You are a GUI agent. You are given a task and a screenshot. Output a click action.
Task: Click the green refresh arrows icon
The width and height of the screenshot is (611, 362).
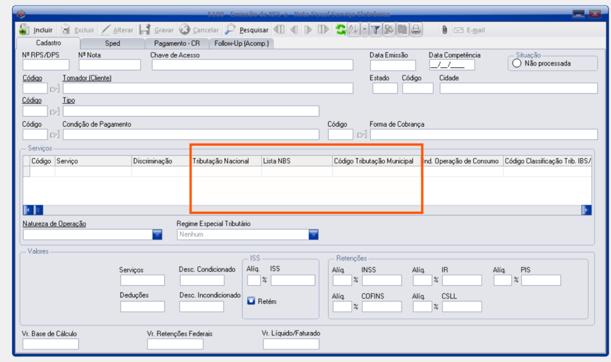click(x=340, y=29)
